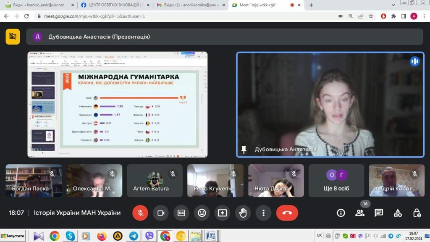Unmute the microphone in the call controls

(140, 213)
